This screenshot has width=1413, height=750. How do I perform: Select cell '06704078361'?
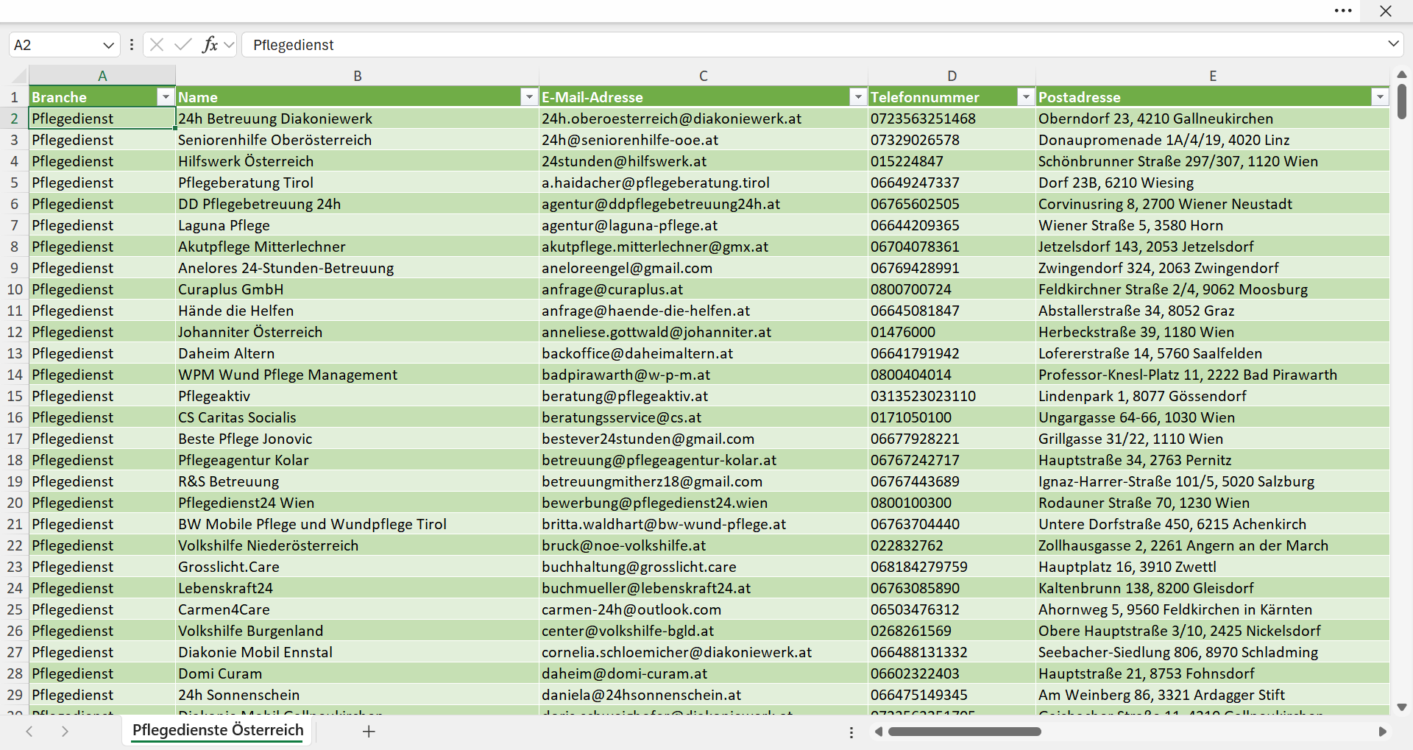[x=952, y=247]
